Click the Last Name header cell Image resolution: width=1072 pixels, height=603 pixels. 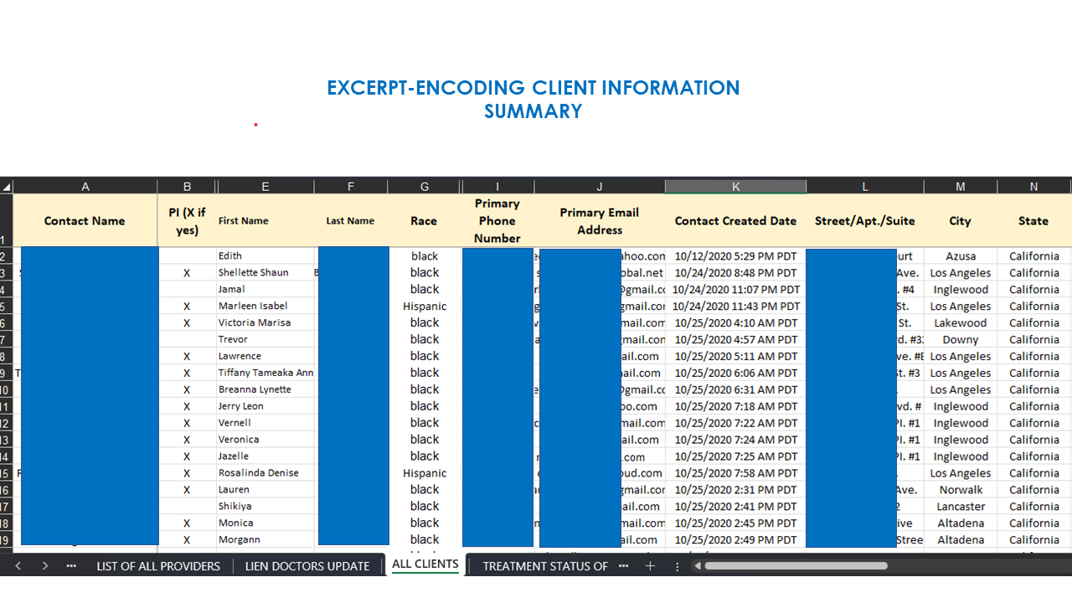point(351,221)
